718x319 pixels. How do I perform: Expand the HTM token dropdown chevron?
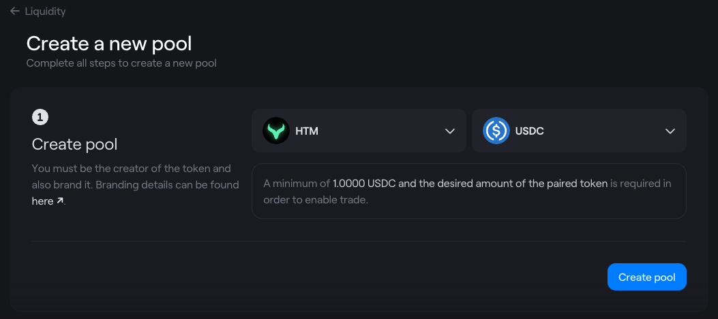tap(449, 131)
